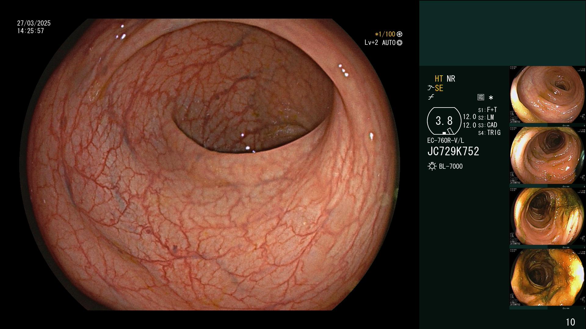This screenshot has width=586, height=329.
Task: Click the scope diameter indicator showing 3.8
Action: point(444,121)
